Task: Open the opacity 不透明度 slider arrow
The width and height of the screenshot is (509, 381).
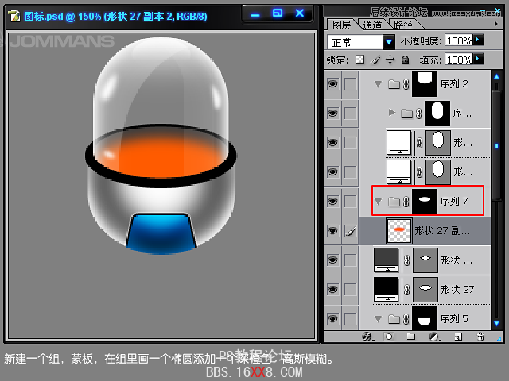Action: (x=478, y=40)
